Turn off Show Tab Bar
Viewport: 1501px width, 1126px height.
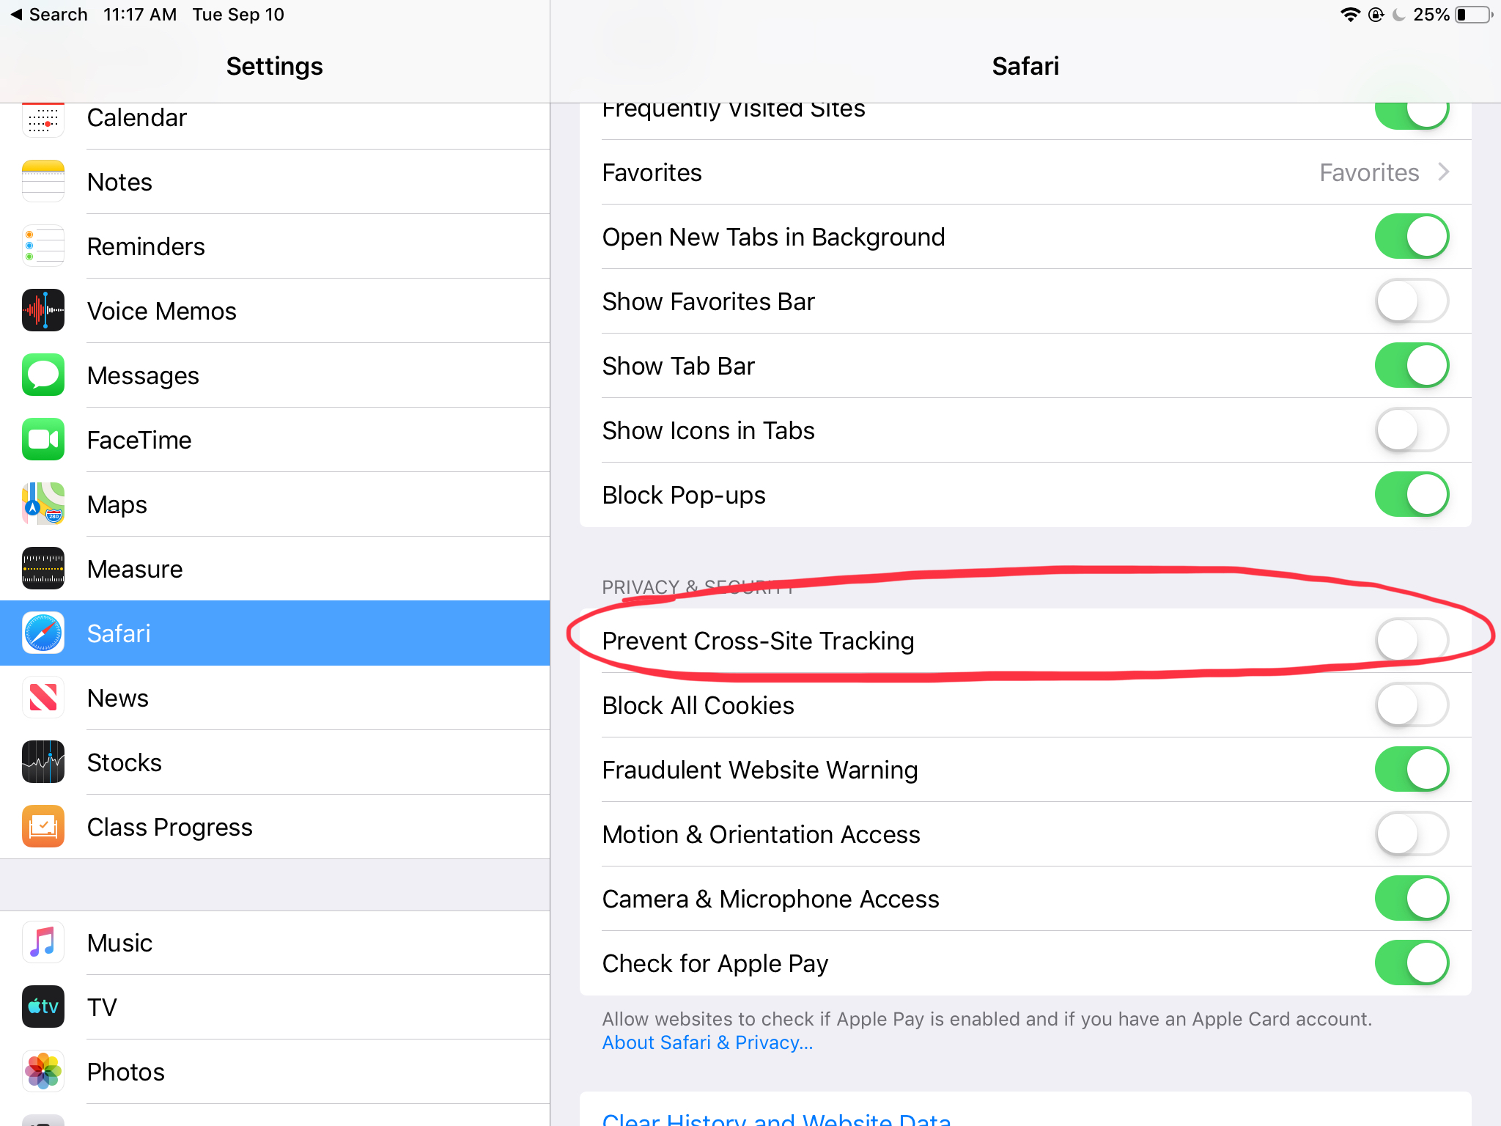point(1412,366)
